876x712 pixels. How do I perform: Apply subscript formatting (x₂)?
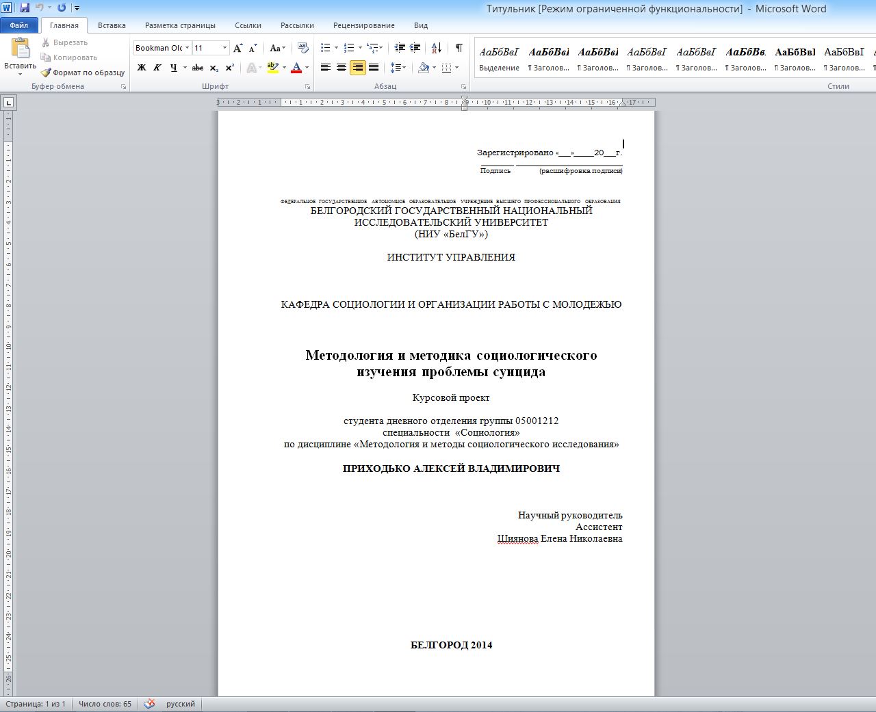click(214, 68)
